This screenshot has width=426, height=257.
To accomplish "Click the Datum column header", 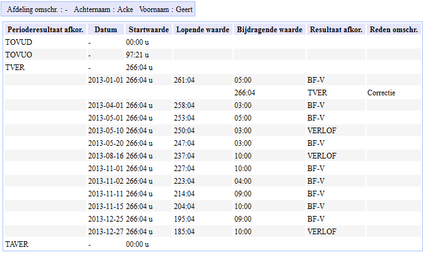I will (x=105, y=30).
